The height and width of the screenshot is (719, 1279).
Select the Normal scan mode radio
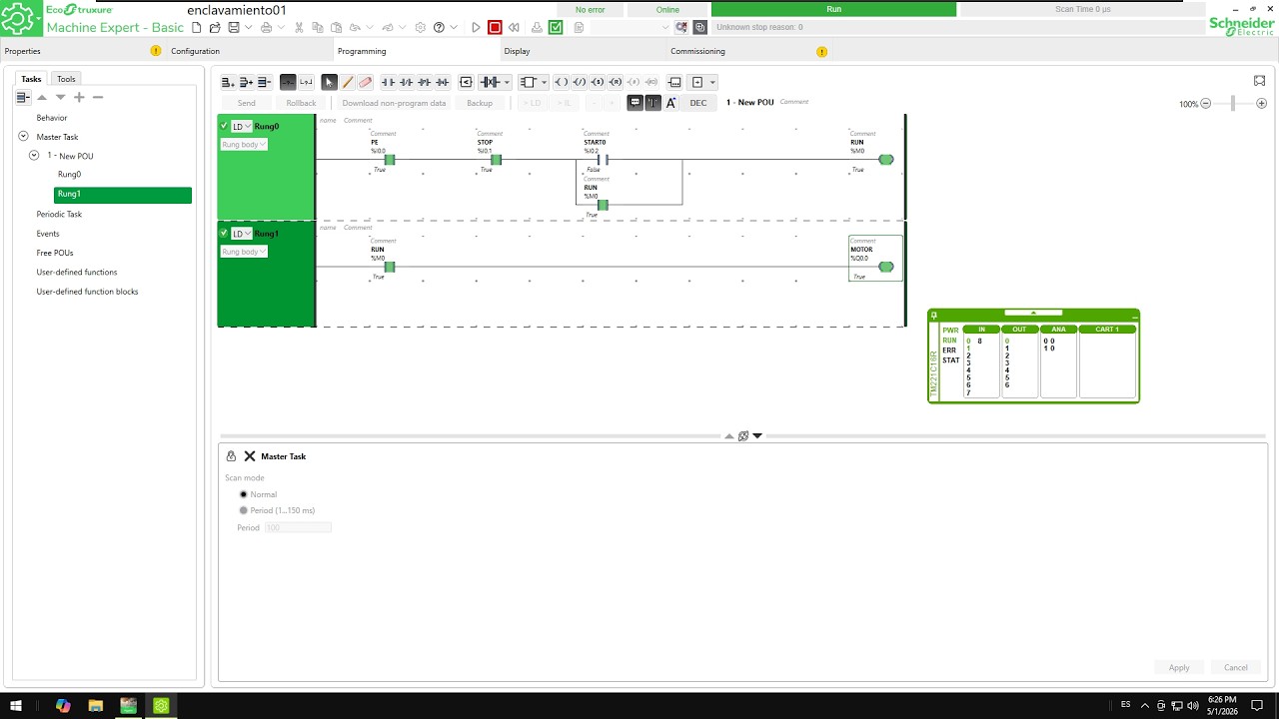243,494
